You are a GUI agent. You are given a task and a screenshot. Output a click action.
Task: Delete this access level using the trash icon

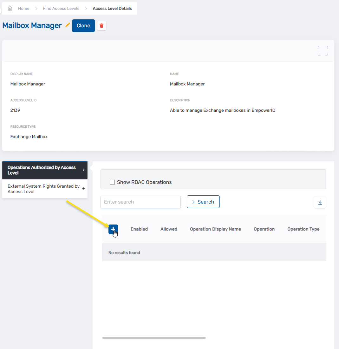coord(101,25)
